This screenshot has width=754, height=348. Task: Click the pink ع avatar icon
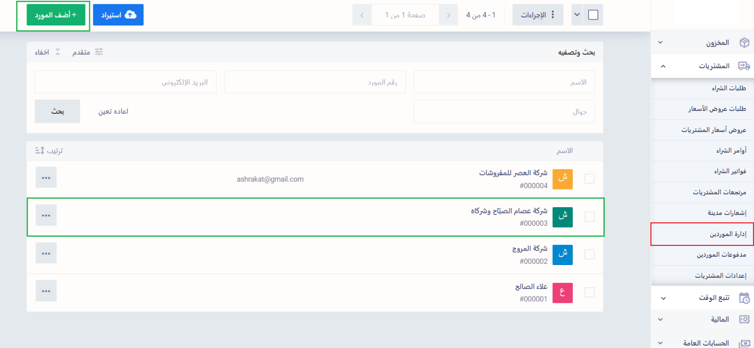pos(563,293)
